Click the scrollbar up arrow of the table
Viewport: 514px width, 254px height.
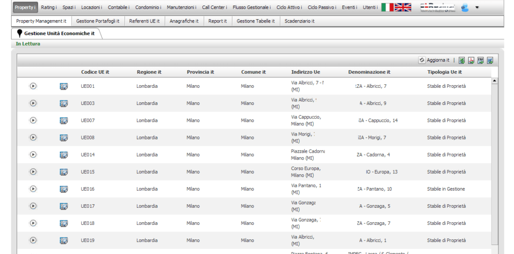[x=494, y=80]
